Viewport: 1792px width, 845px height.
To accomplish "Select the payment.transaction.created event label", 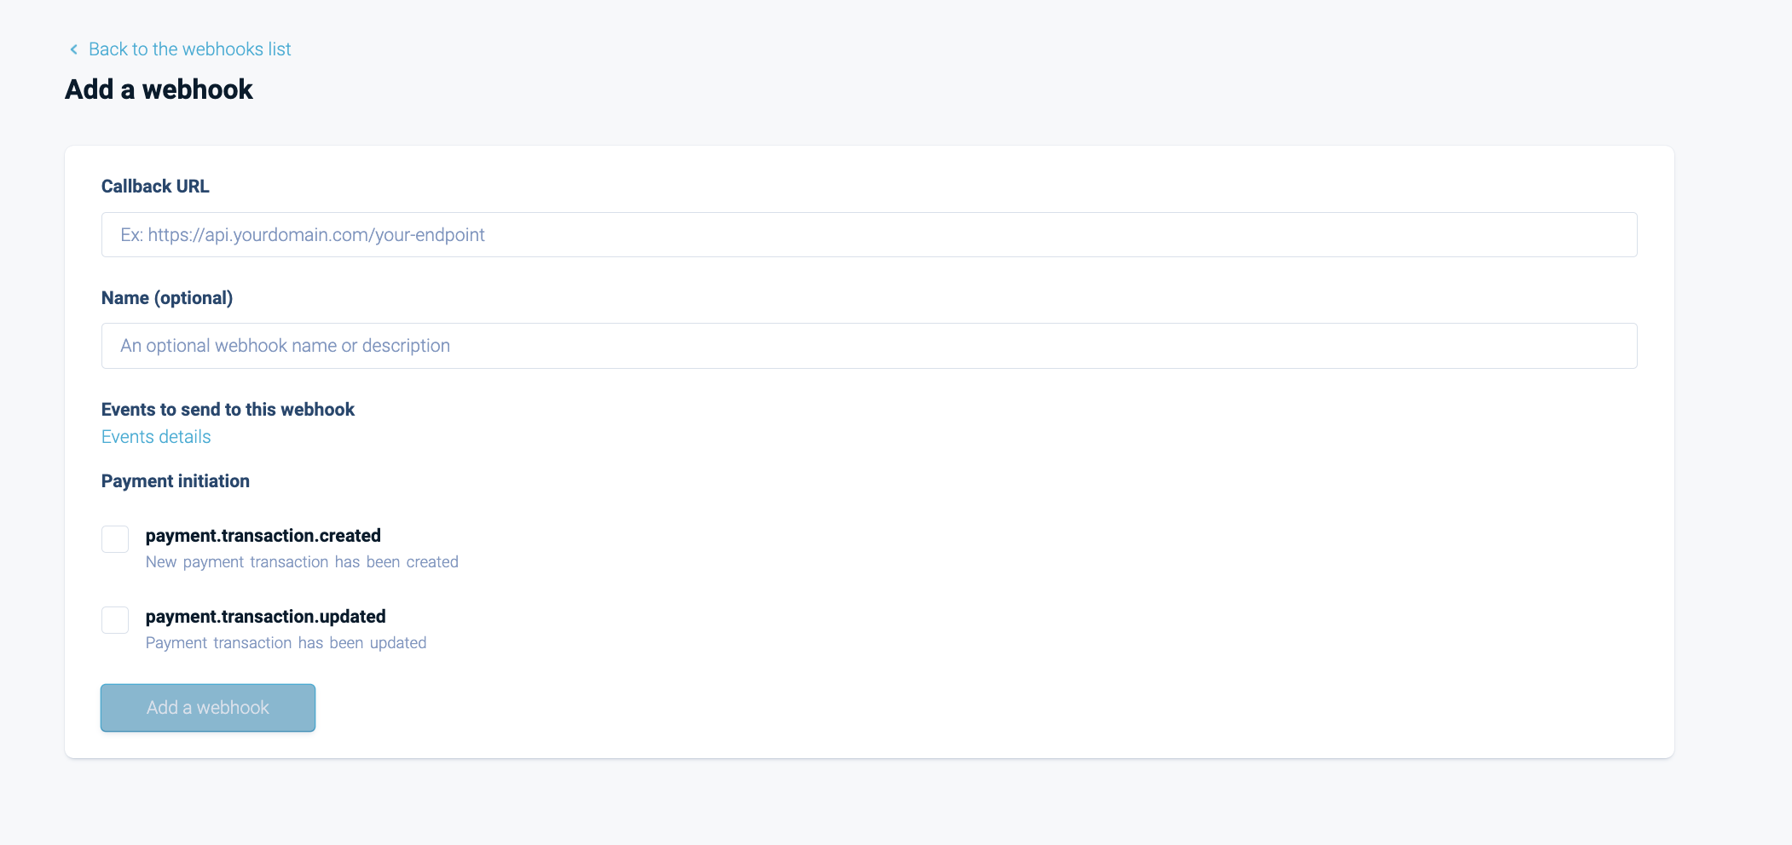I will pyautogui.click(x=263, y=536).
